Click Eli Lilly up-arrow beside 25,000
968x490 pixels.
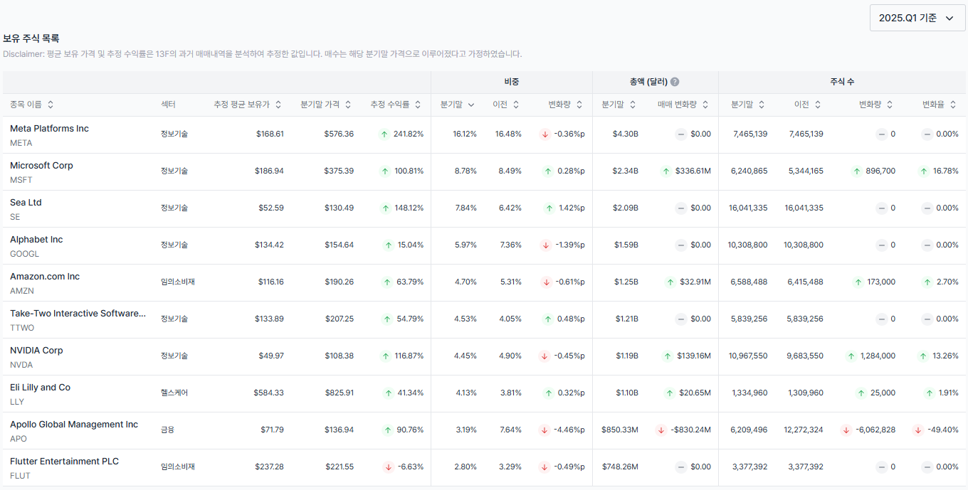click(861, 393)
